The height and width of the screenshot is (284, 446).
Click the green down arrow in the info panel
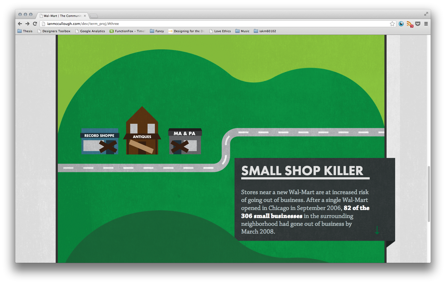click(377, 230)
